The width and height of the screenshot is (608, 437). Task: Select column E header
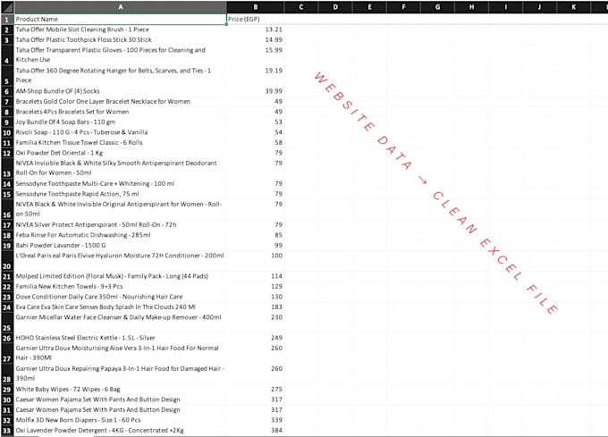369,6
